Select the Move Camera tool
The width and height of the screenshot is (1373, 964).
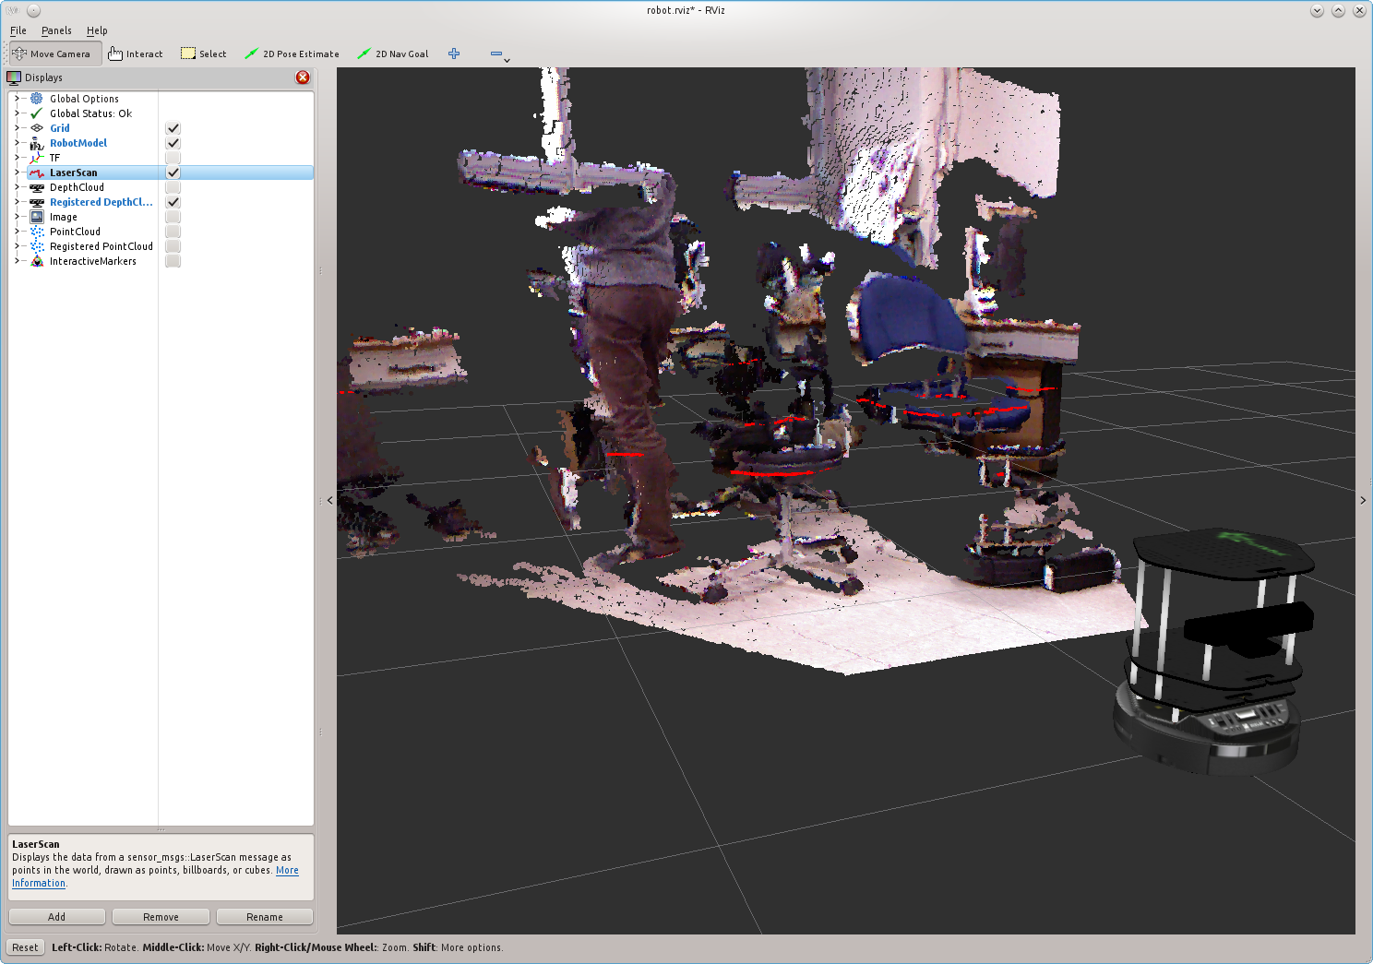[x=52, y=54]
